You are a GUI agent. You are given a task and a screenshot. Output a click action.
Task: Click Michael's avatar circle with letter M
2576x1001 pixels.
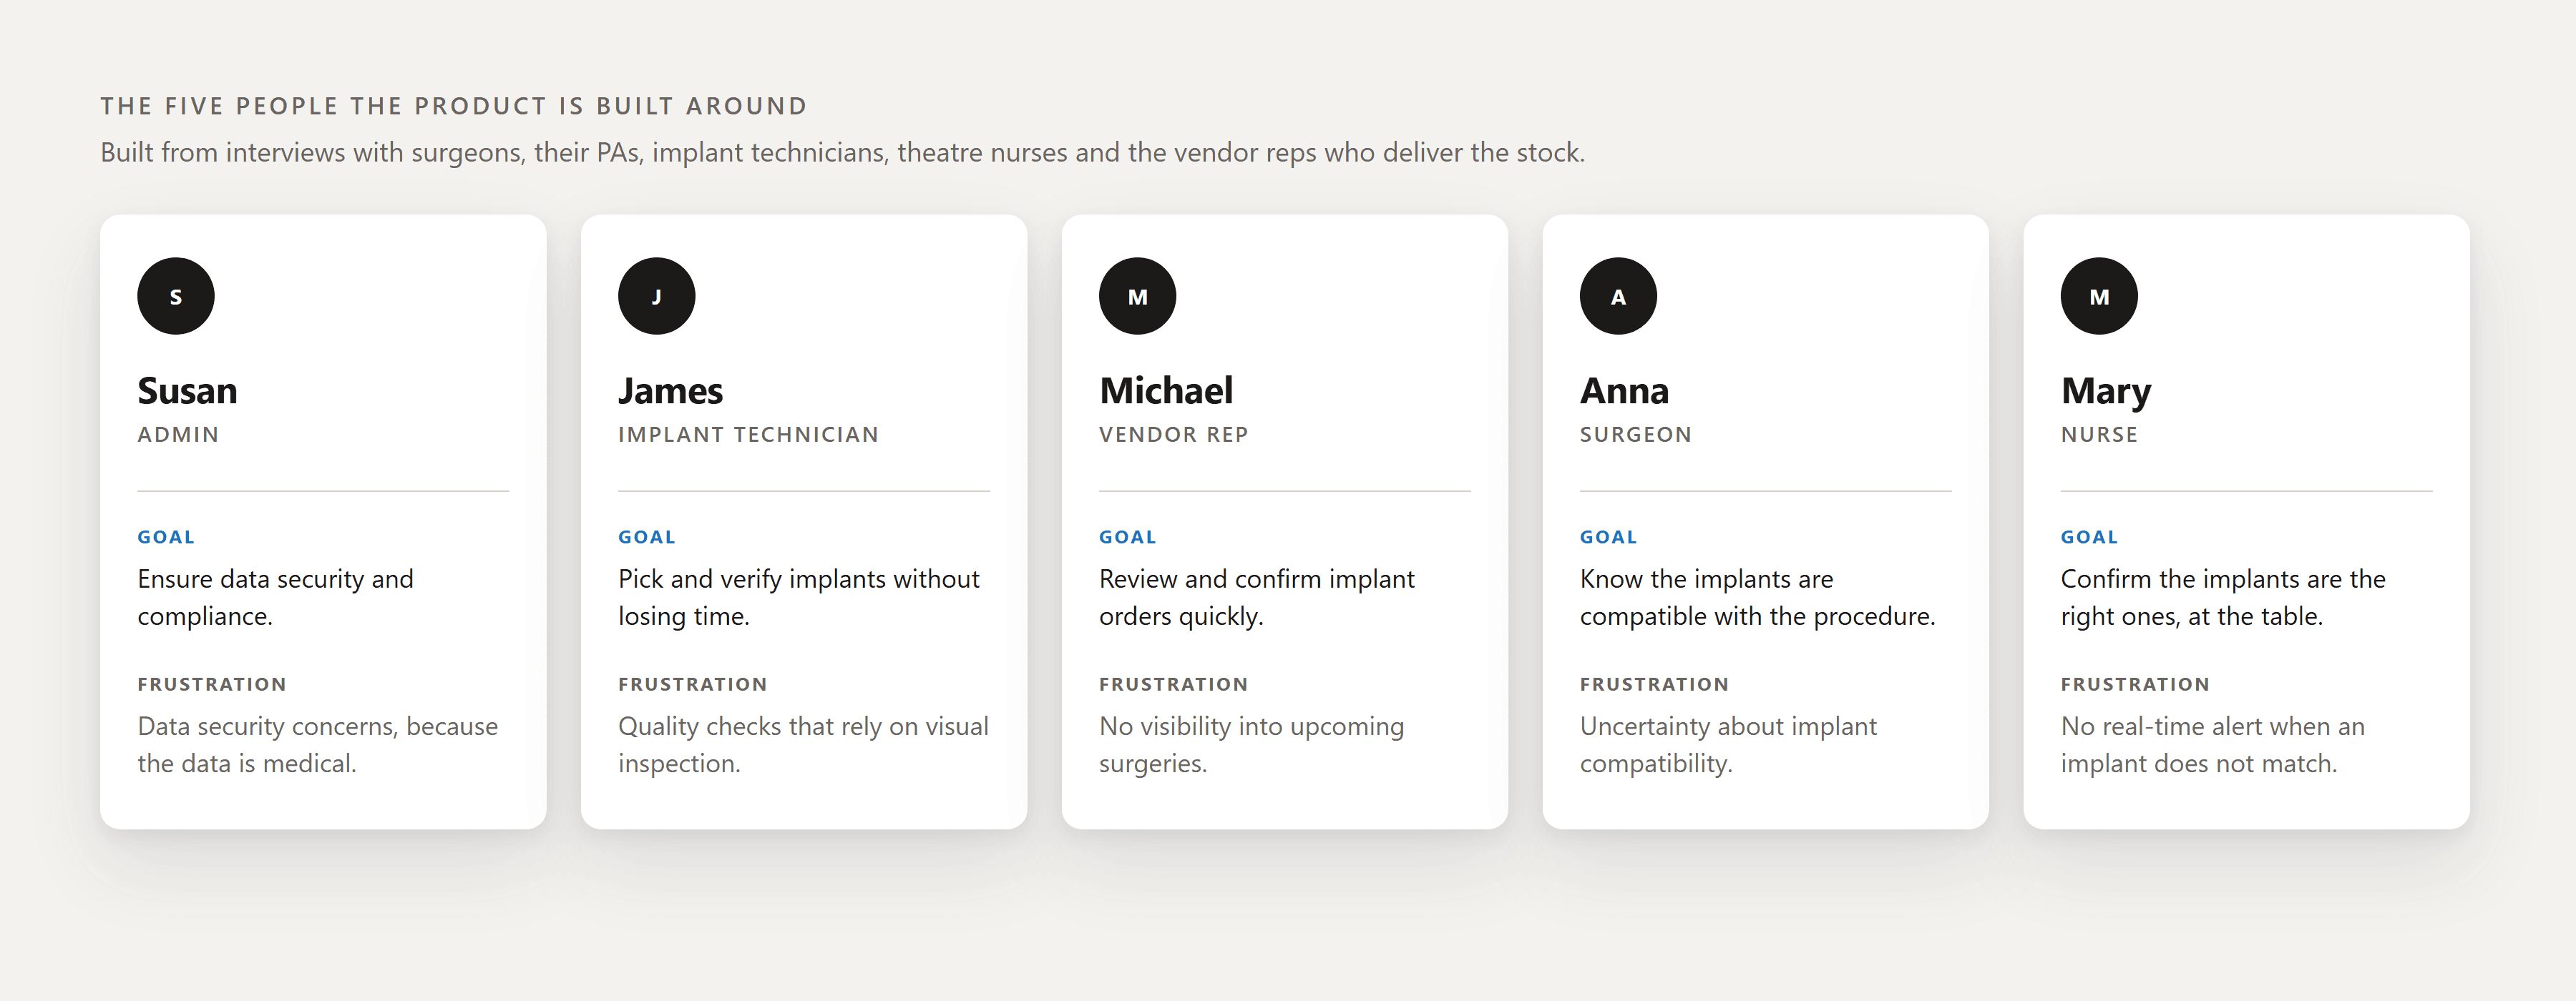pos(1137,296)
